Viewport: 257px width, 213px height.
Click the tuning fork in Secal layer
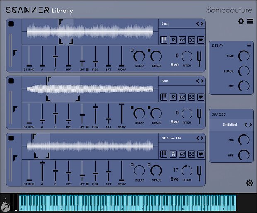click(x=199, y=59)
